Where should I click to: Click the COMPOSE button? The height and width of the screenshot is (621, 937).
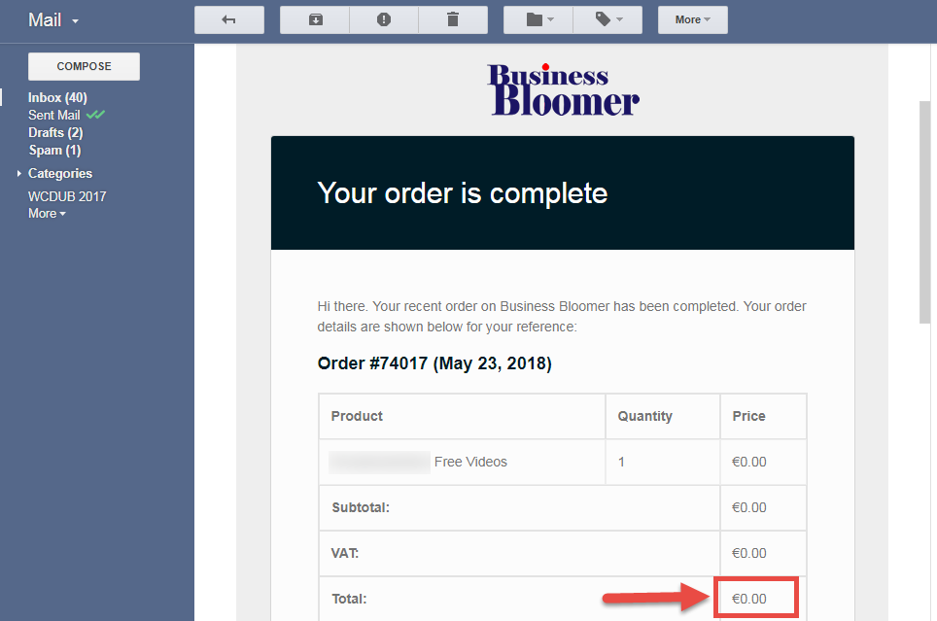[84, 66]
